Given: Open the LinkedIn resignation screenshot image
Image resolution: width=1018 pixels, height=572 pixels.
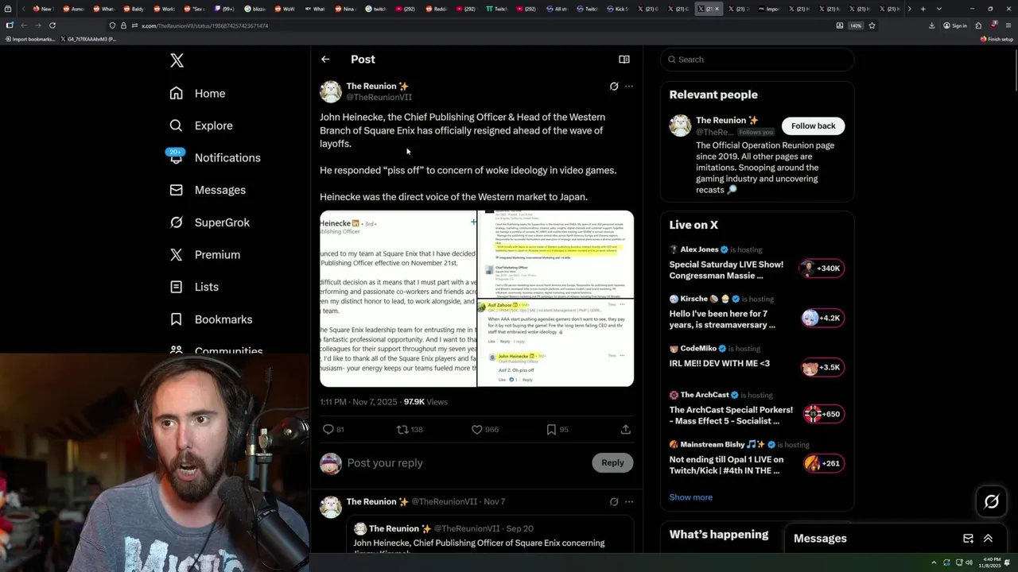Looking at the screenshot, I should (398, 299).
